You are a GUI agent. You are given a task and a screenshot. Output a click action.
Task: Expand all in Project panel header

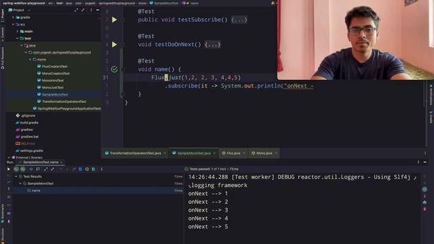[77, 10]
